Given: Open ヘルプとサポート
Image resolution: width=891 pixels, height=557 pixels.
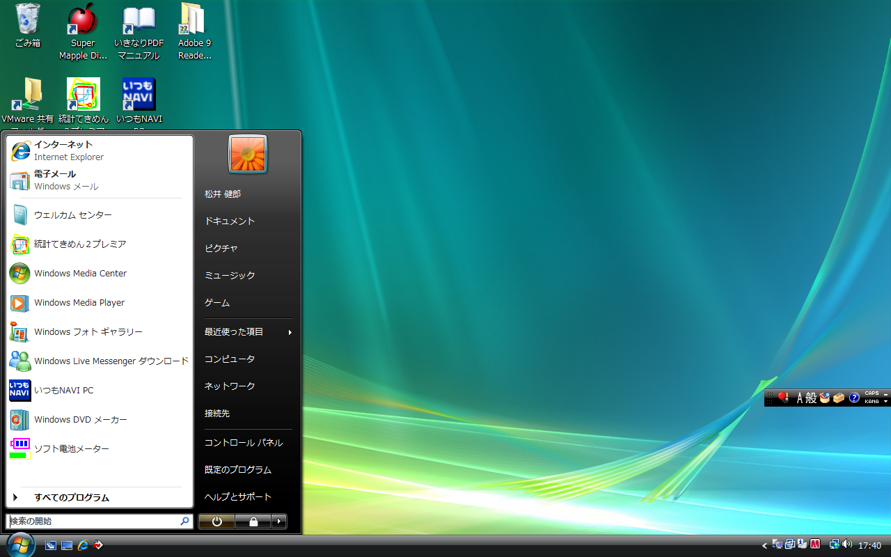Looking at the screenshot, I should pos(248,497).
